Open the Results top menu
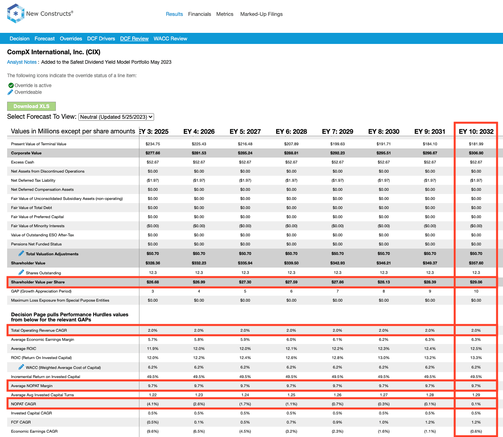503x437 pixels. [x=174, y=14]
